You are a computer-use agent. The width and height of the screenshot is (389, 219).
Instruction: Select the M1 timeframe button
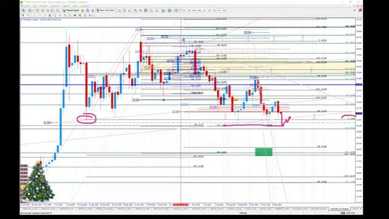pos(184,10)
